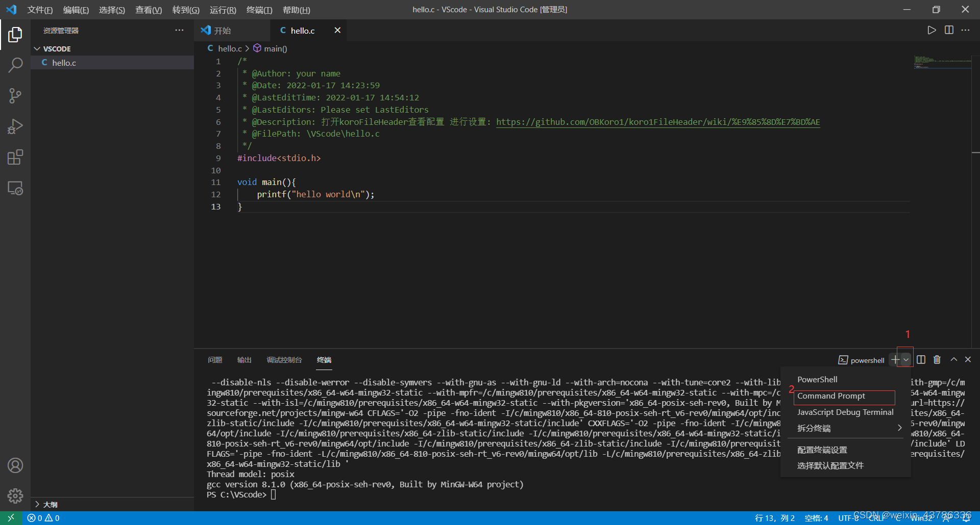Image resolution: width=980 pixels, height=525 pixels.
Task: Open errors and warnings in status bar
Action: tap(43, 518)
